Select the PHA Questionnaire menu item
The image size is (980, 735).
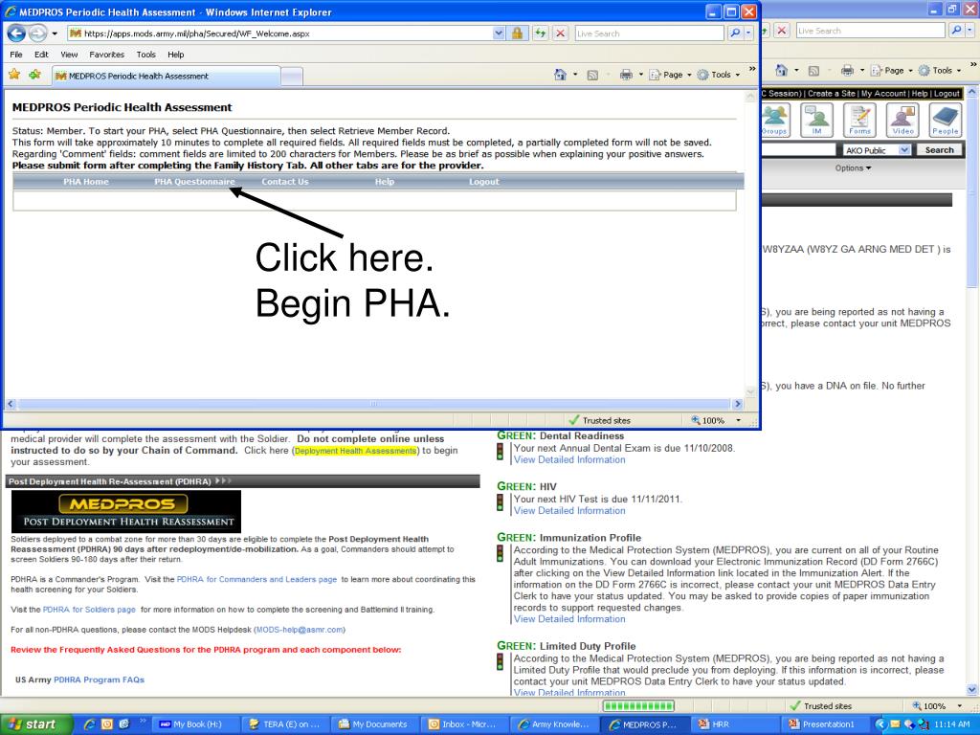(194, 182)
